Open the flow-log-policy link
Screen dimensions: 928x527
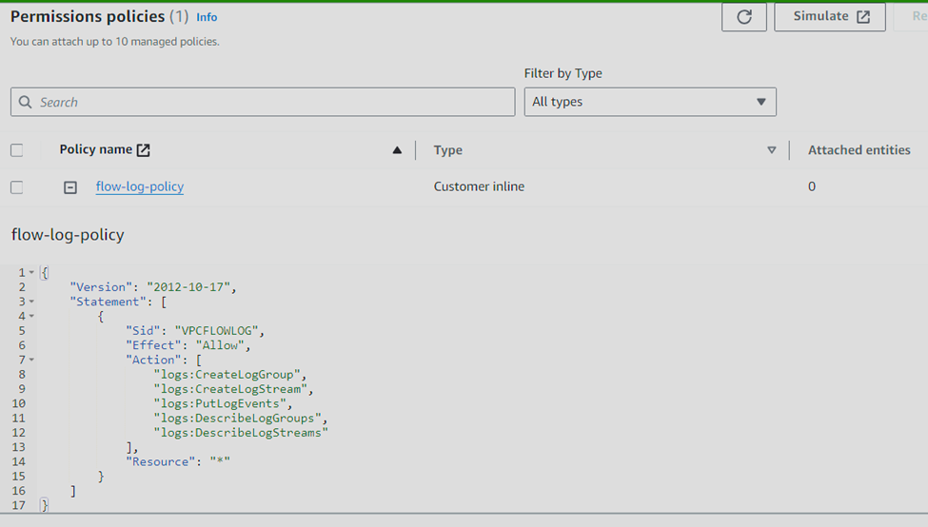tap(140, 186)
